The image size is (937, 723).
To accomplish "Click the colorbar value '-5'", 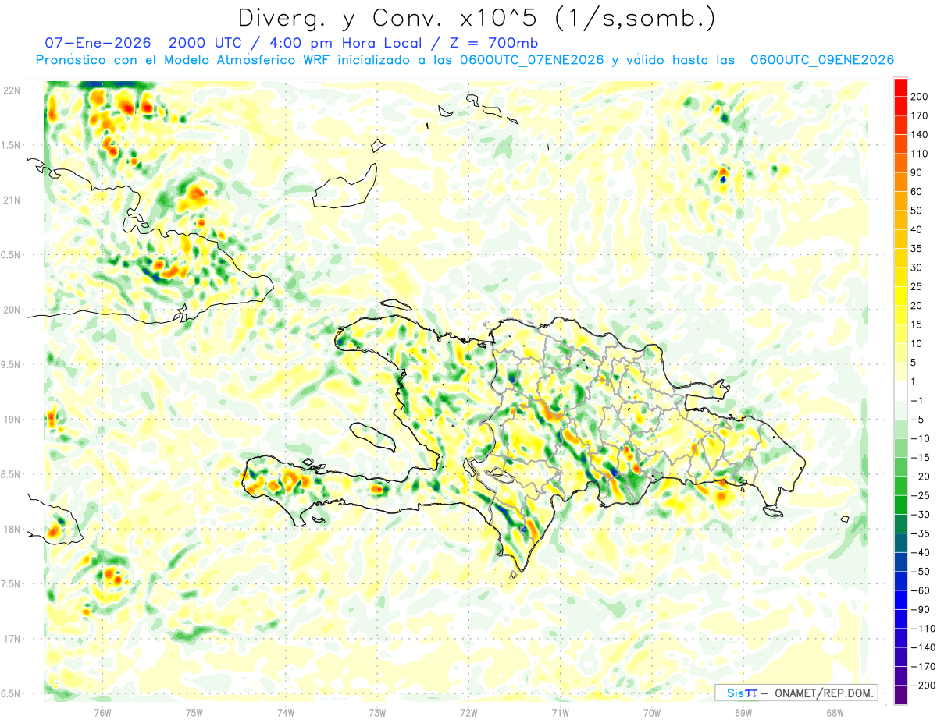I will point(917,420).
